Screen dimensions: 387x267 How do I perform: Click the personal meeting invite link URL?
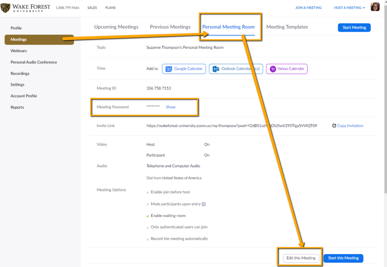(232, 126)
